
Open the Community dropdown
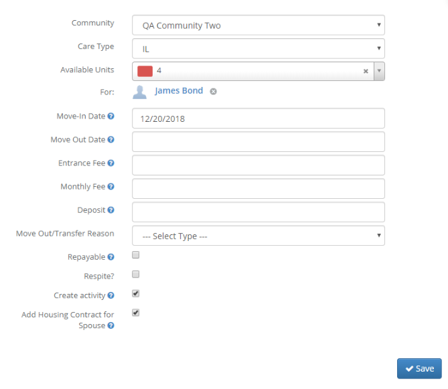[x=258, y=25]
